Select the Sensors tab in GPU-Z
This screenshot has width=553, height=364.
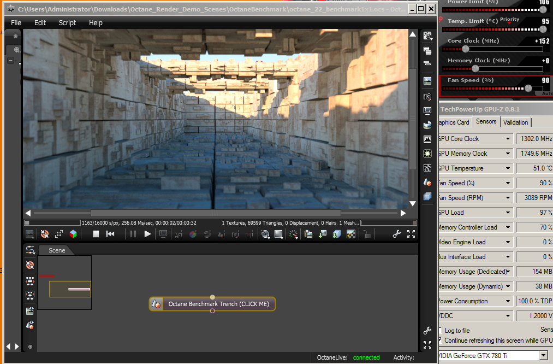pyautogui.click(x=486, y=121)
